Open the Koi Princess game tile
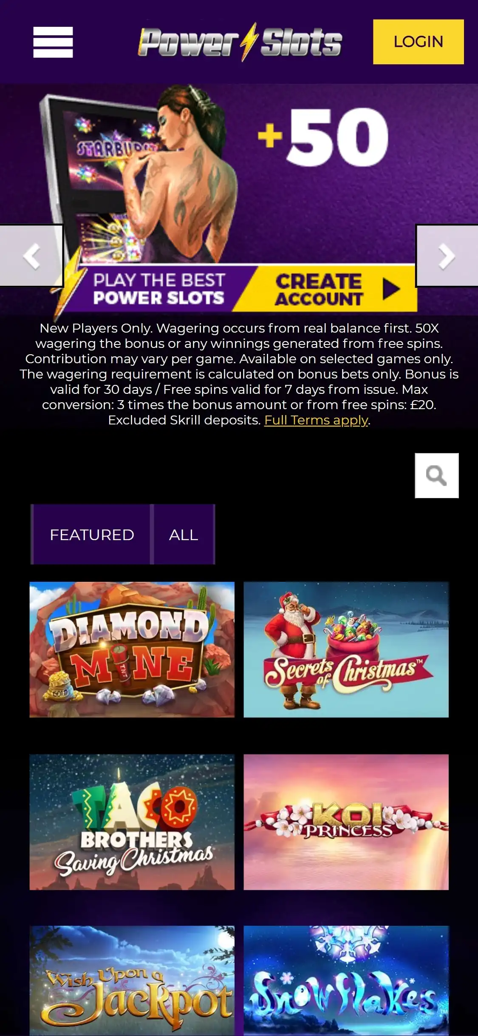Viewport: 478px width, 1036px height. [346, 822]
